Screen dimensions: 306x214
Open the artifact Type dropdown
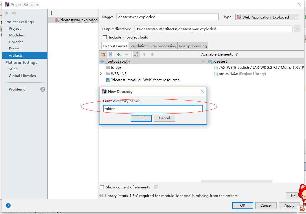tap(267, 17)
